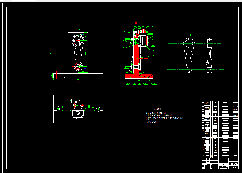The height and width of the screenshot is (173, 242).
Task: Click the technical requirements heading text
Action: 158,109
